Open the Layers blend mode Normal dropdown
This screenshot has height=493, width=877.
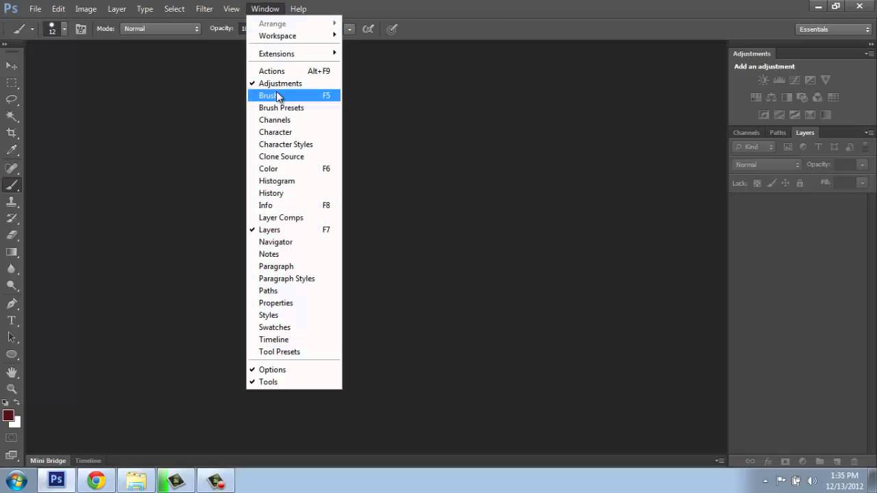pos(766,164)
